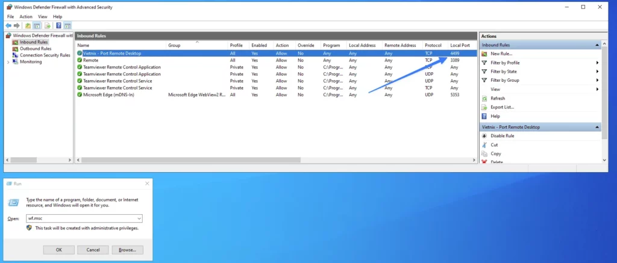
Task: Select Inbound Rules in the tree
Action: point(33,42)
